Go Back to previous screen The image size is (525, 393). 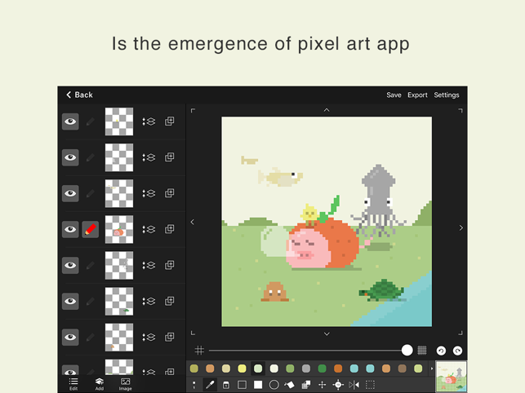tap(79, 95)
